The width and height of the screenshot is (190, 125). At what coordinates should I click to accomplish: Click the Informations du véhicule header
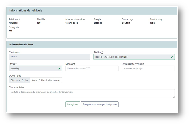pos(26,10)
